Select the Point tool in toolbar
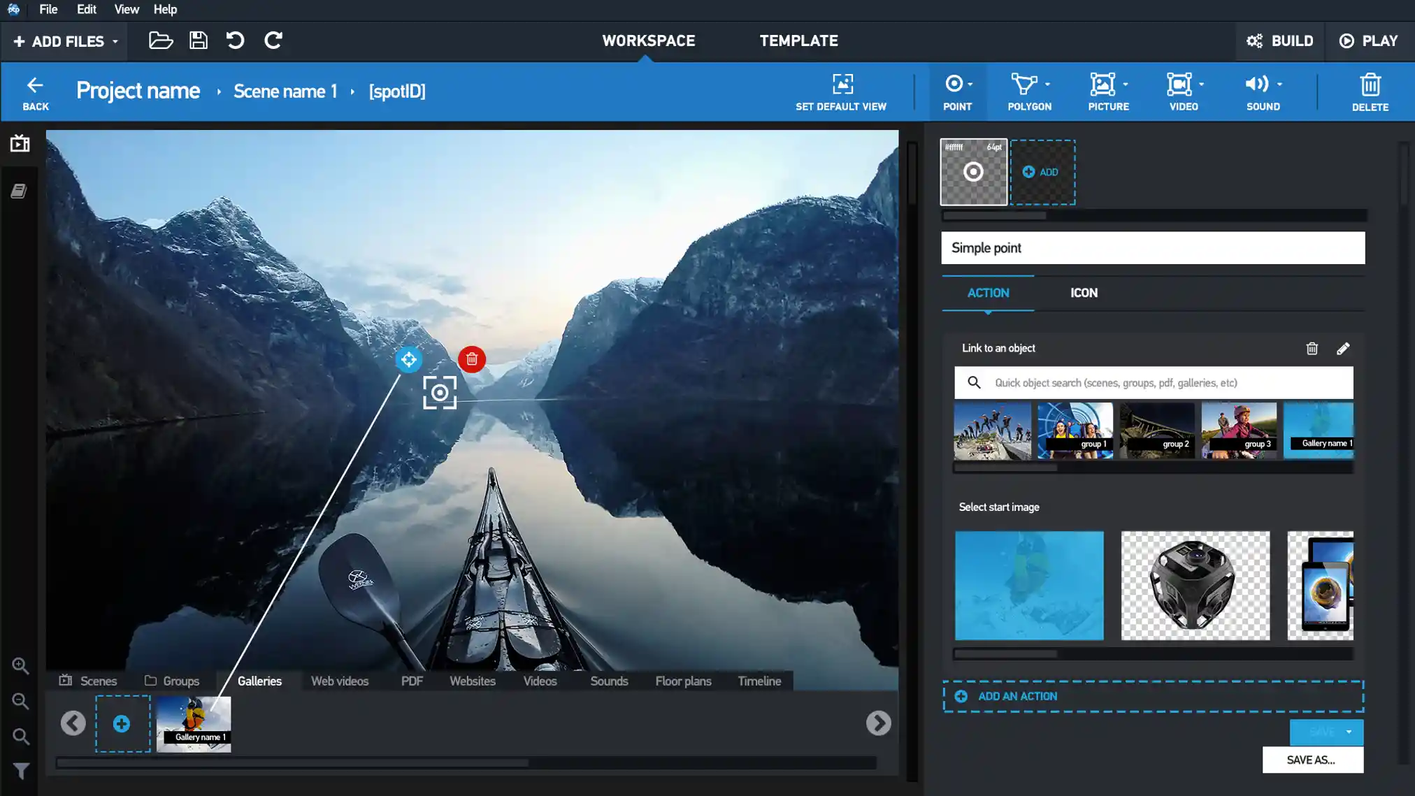Screen dimensions: 1415x796 [x=957, y=92]
